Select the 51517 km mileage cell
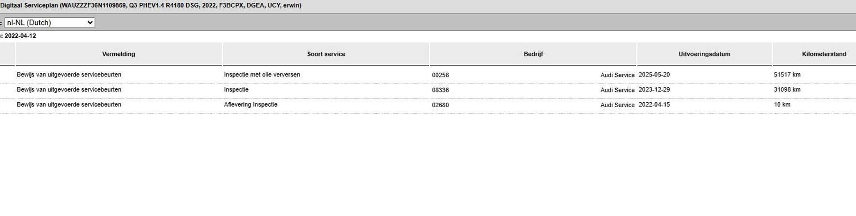Image resolution: width=856 pixels, height=216 pixels. pyautogui.click(x=787, y=75)
